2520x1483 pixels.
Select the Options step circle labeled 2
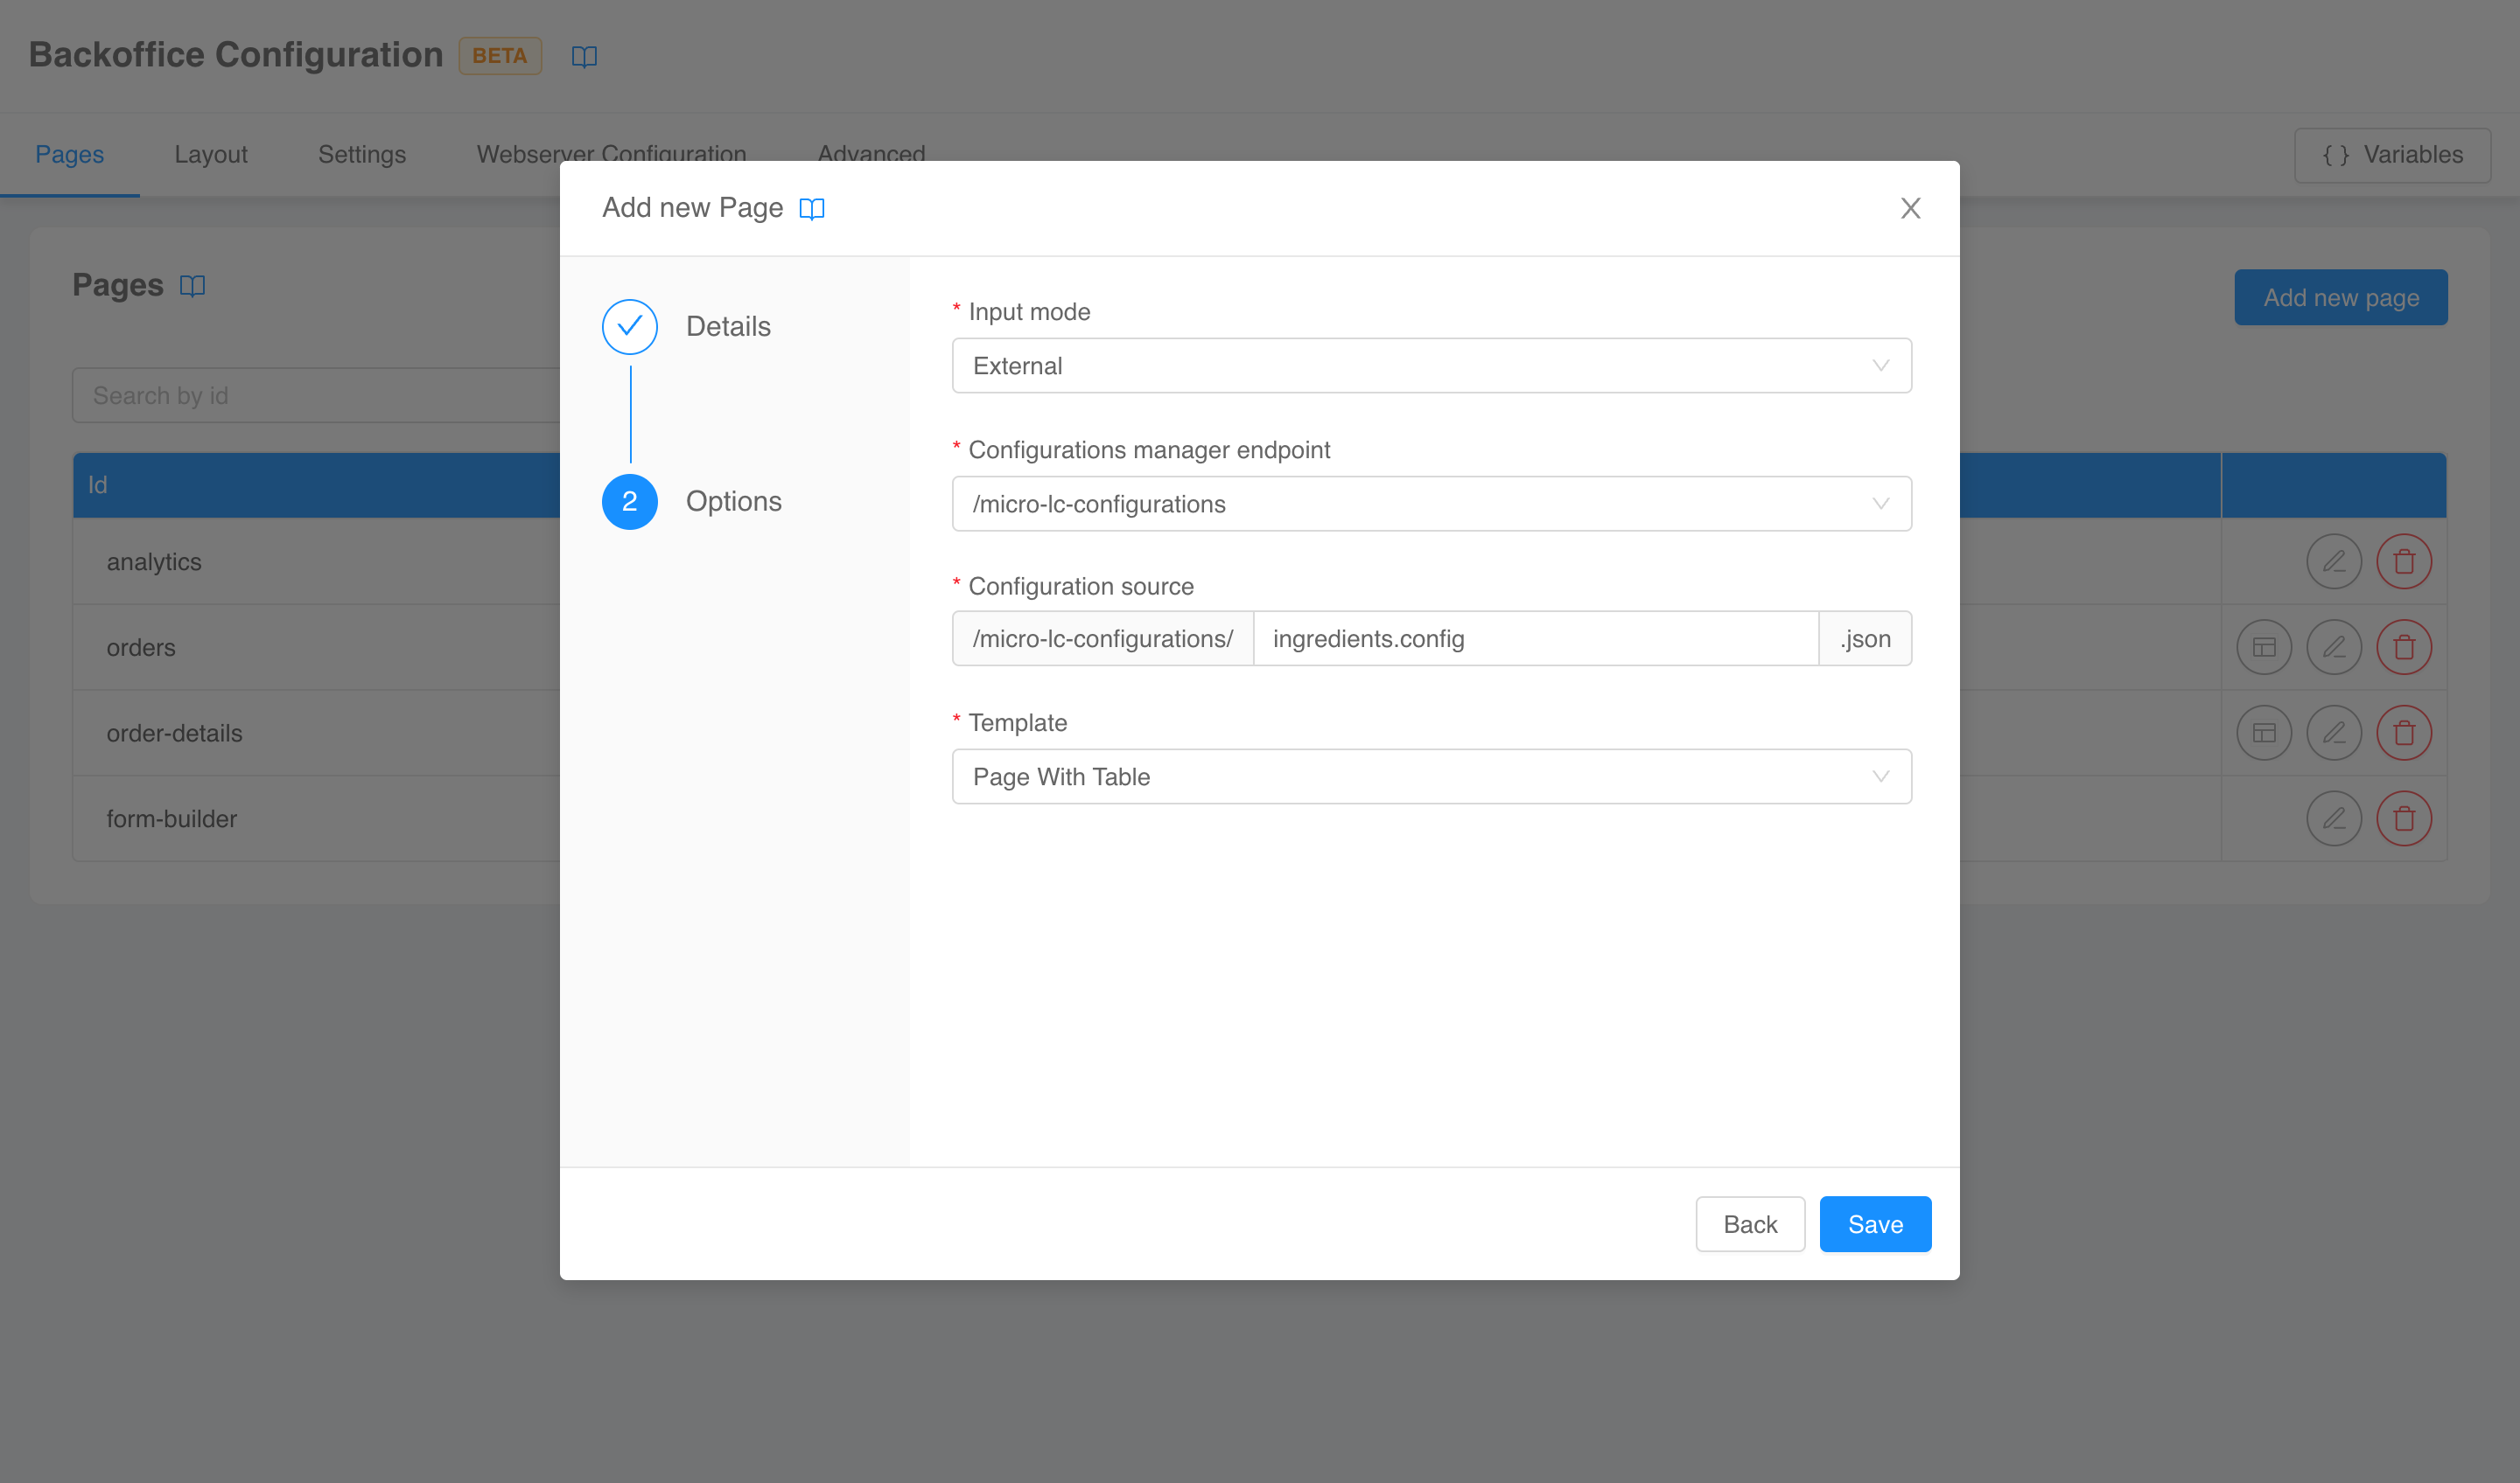click(629, 502)
